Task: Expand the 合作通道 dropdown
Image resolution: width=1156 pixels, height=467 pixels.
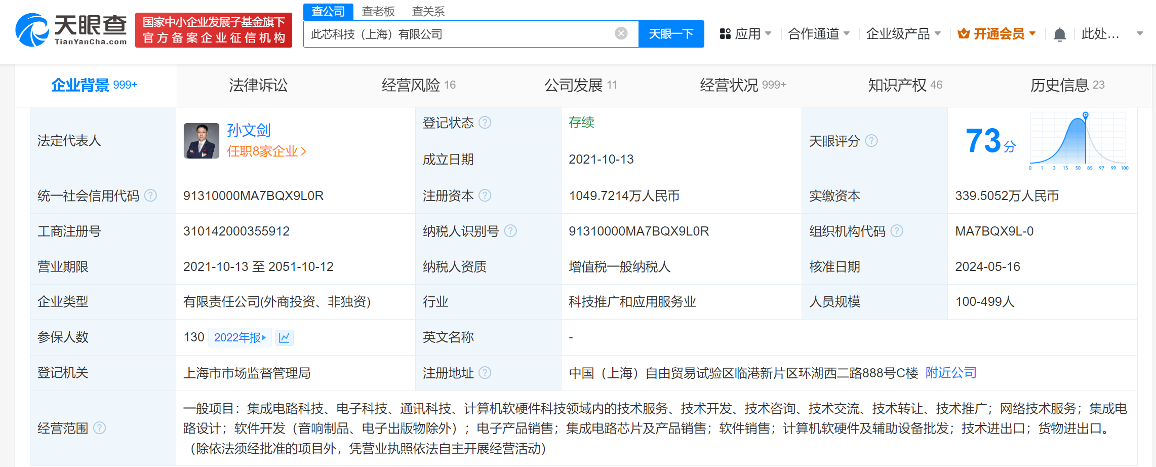Action: (x=818, y=34)
